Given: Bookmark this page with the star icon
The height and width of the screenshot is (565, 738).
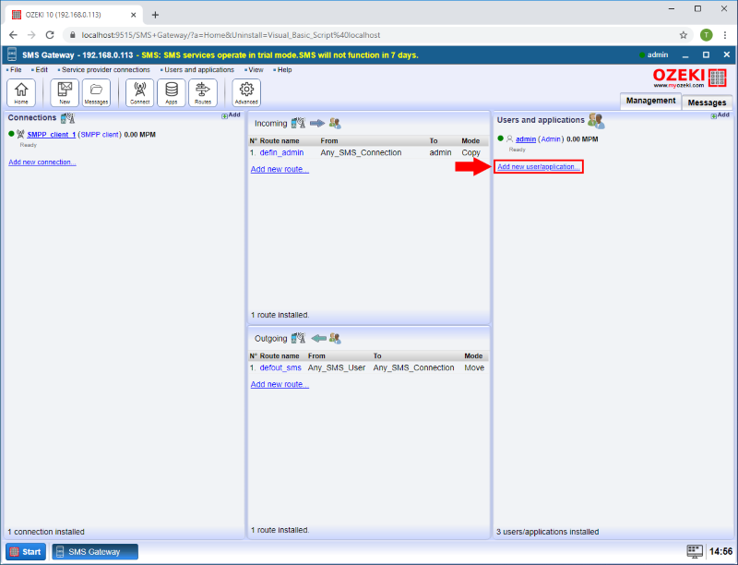Looking at the screenshot, I should pyautogui.click(x=683, y=35).
